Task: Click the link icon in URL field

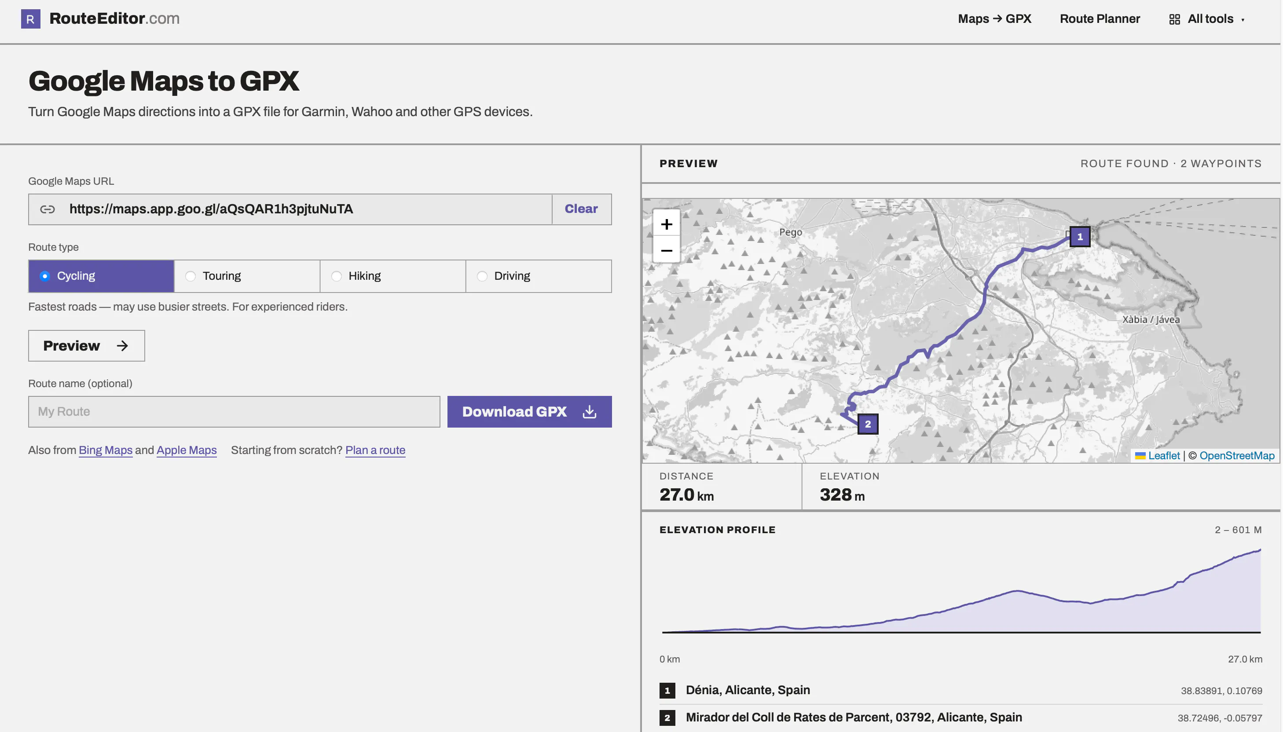Action: (x=47, y=209)
